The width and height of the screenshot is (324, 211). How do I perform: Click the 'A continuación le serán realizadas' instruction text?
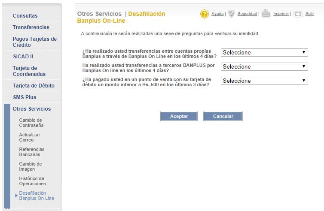click(170, 33)
